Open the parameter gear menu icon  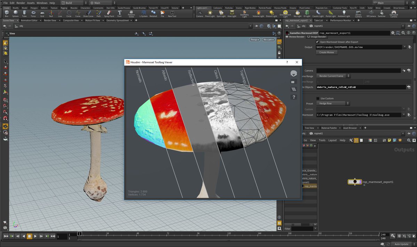point(393,33)
